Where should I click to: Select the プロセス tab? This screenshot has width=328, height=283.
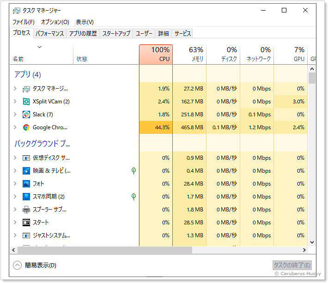[21, 33]
